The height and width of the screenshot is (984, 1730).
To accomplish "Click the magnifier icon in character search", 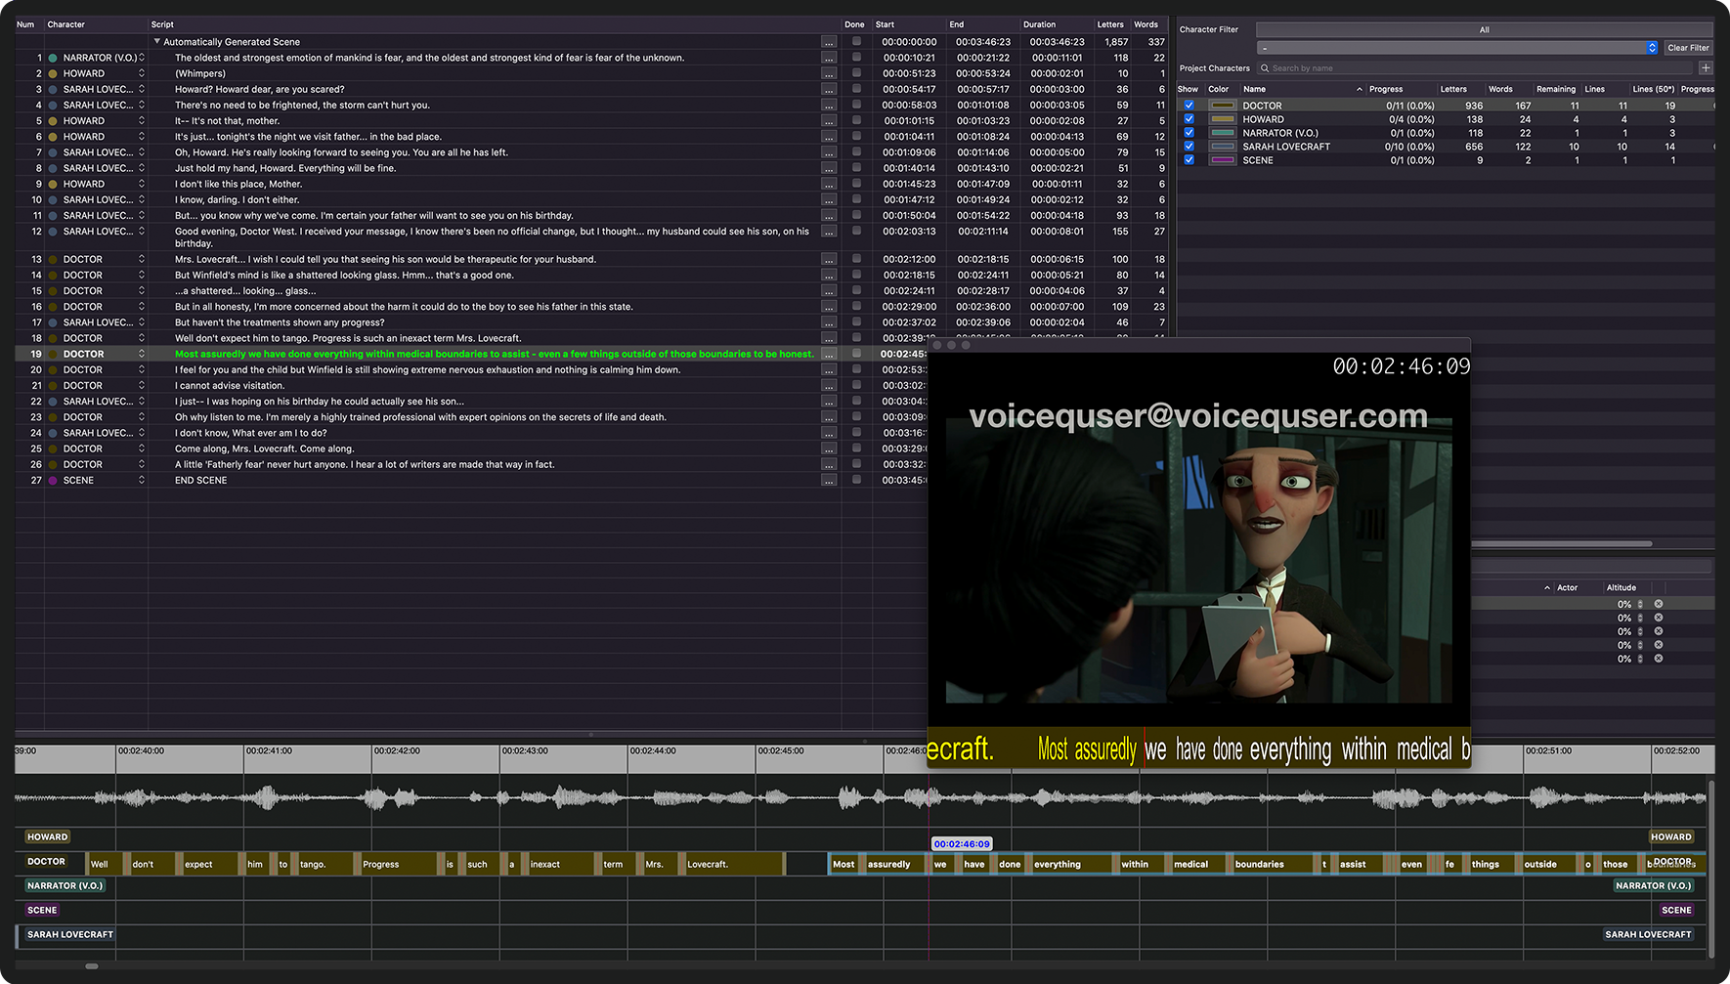I will 1265,68.
